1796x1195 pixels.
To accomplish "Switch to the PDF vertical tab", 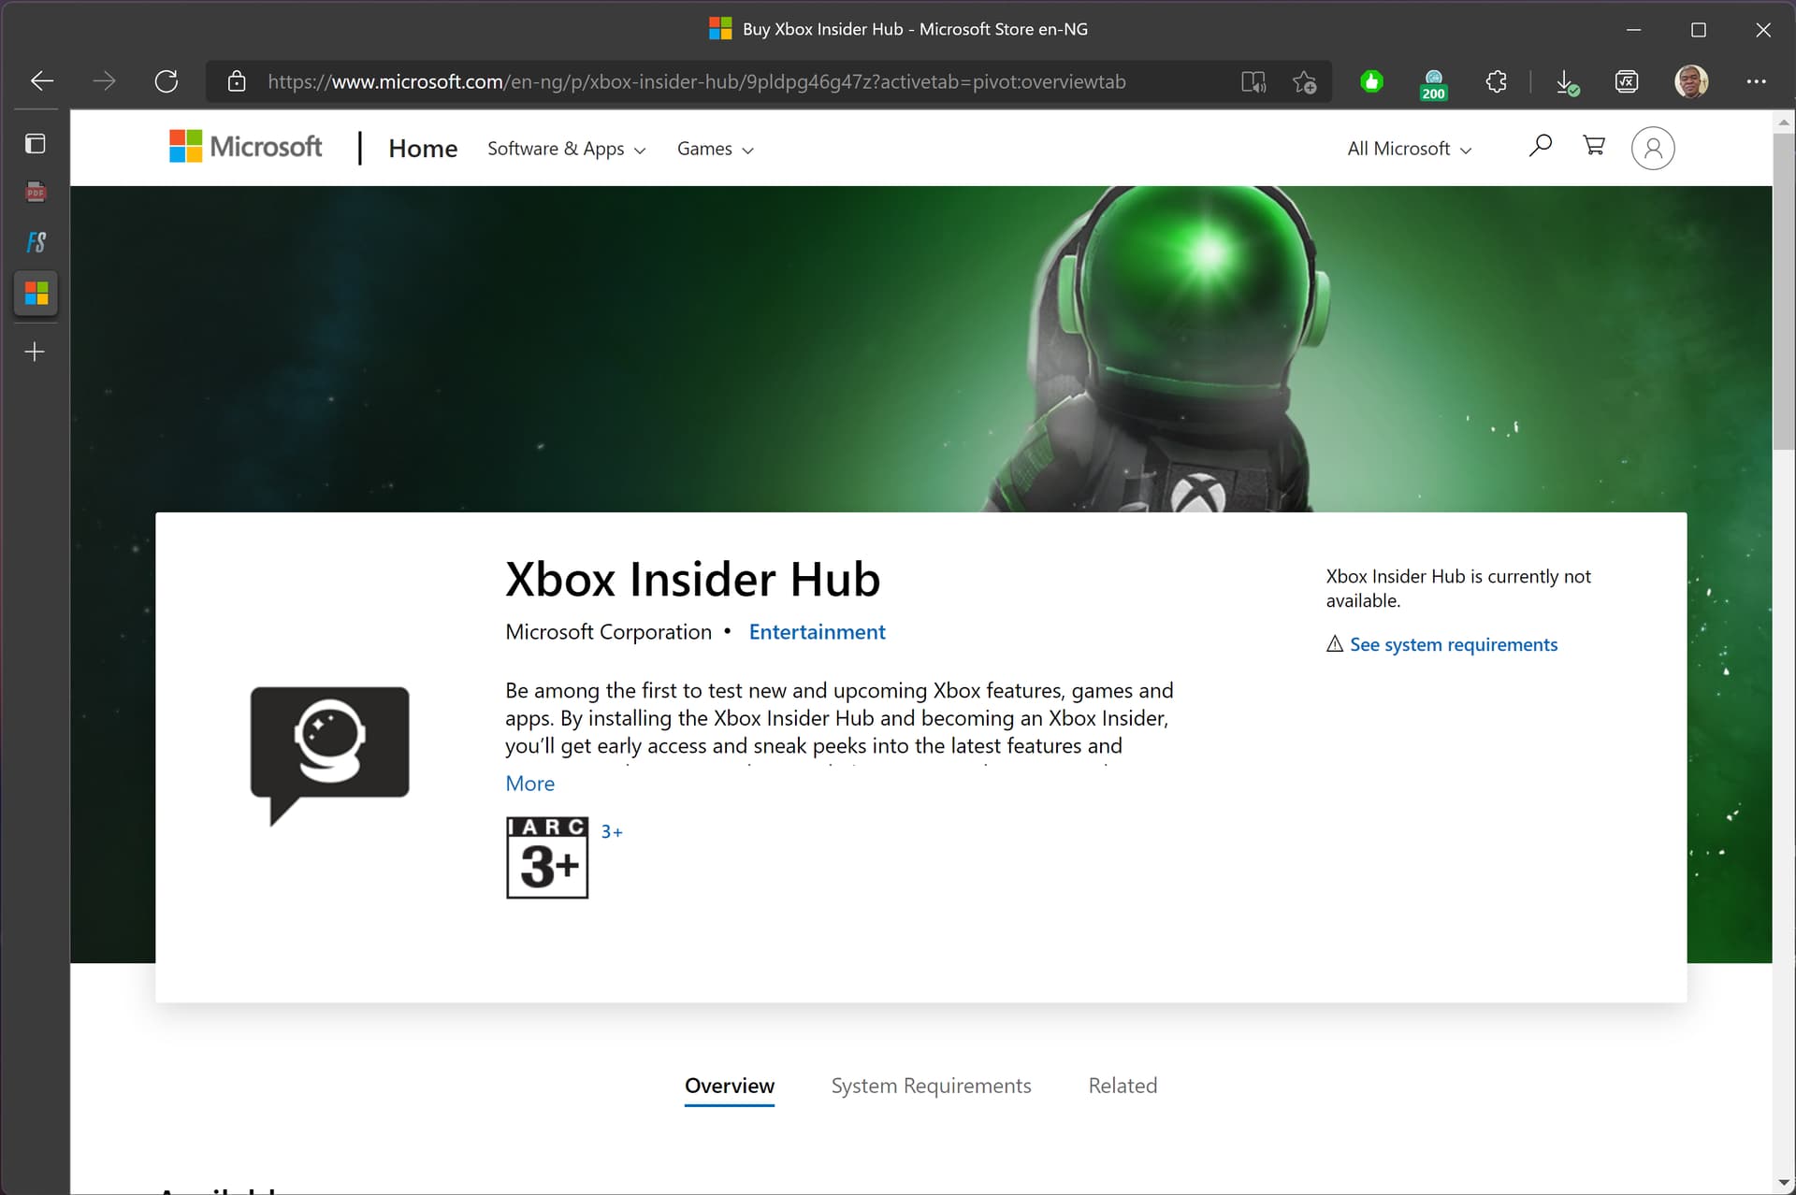I will tap(36, 193).
